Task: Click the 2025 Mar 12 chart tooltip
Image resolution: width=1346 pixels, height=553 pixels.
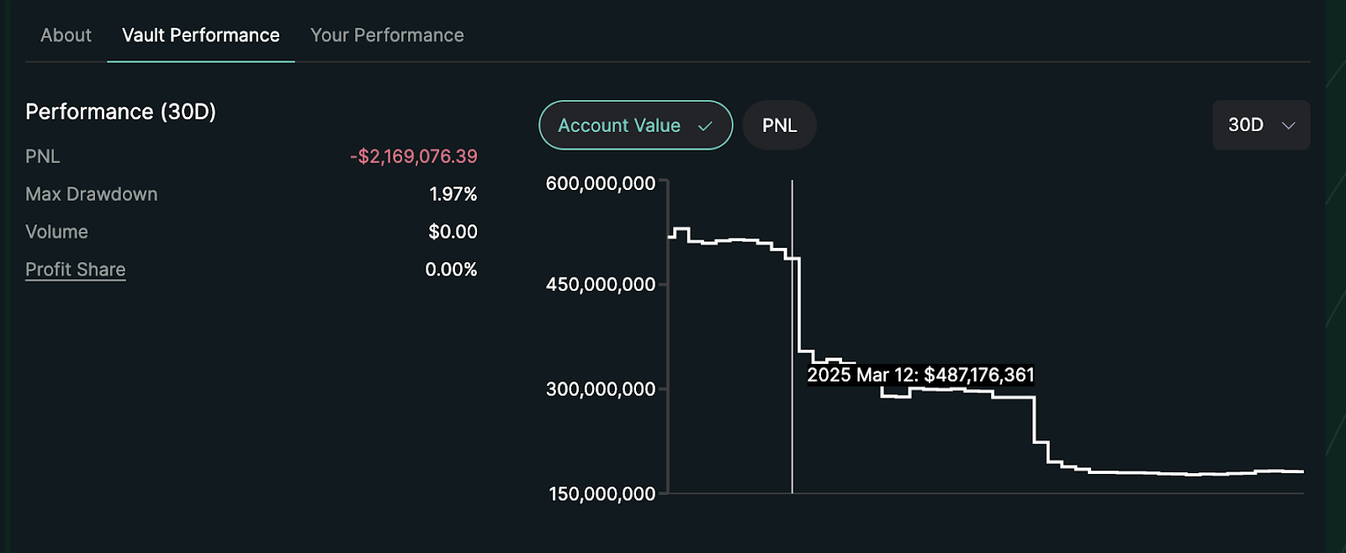Action: coord(920,375)
